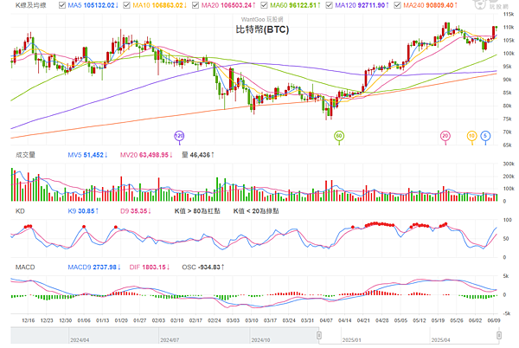Click the K值 < 20為綠點 legend

click(x=256, y=211)
